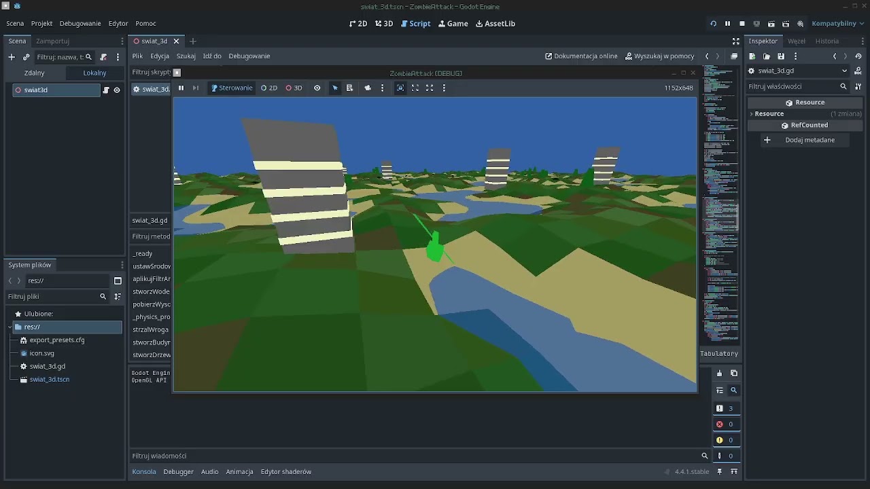Click Dodaj metadane button
Image resolution: width=870 pixels, height=489 pixels.
coord(805,140)
